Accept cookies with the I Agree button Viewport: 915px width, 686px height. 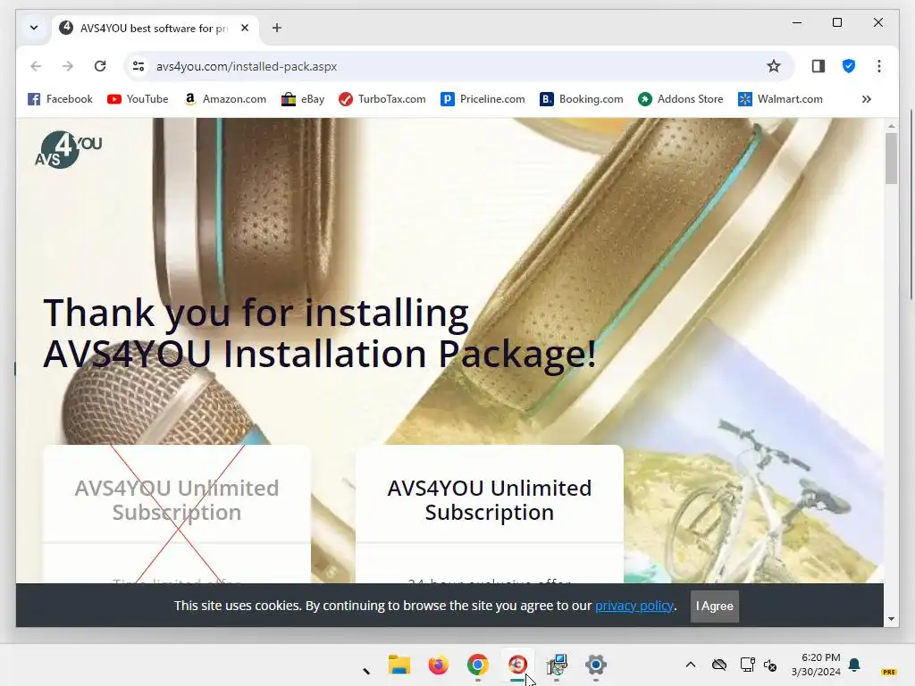tap(714, 607)
